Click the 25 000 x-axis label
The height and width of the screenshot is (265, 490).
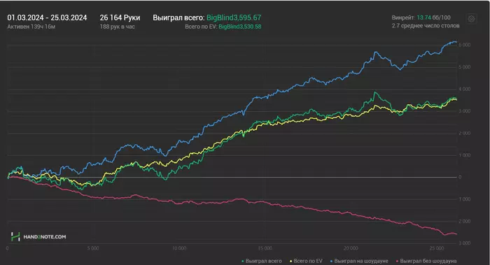(437, 248)
